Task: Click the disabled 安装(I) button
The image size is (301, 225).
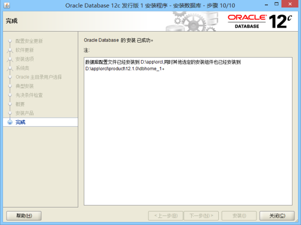Action: point(239,216)
